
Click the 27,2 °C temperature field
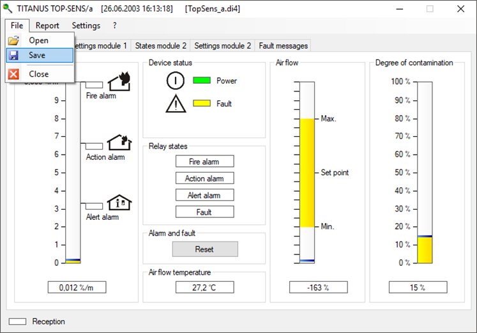pyautogui.click(x=205, y=288)
